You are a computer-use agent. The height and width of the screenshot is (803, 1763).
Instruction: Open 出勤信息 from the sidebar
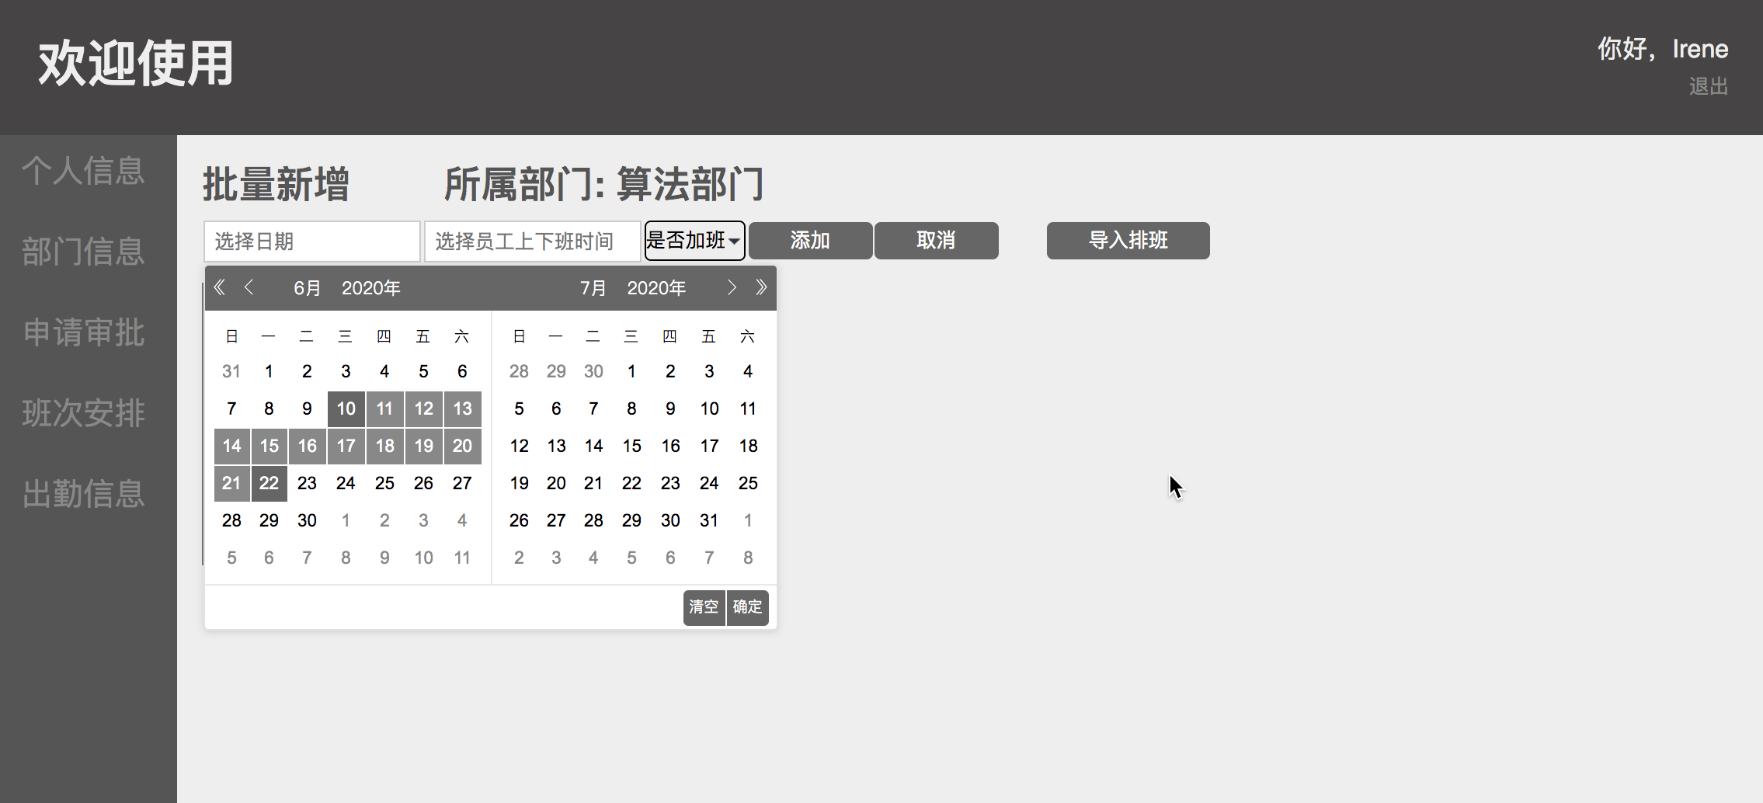(x=83, y=494)
